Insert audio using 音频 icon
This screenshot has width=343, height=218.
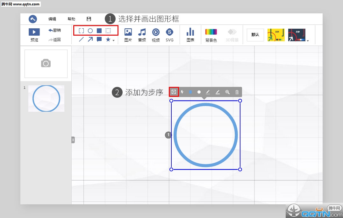pyautogui.click(x=142, y=34)
